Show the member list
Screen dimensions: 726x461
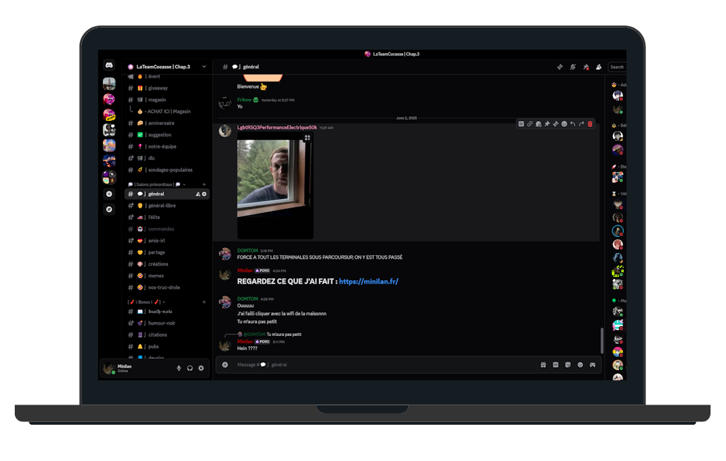[x=598, y=67]
